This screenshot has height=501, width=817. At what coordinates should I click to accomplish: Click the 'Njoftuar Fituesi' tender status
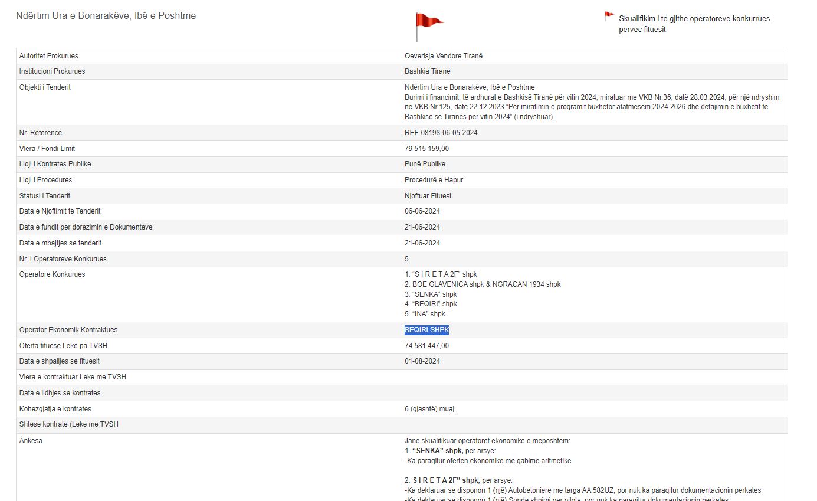428,196
